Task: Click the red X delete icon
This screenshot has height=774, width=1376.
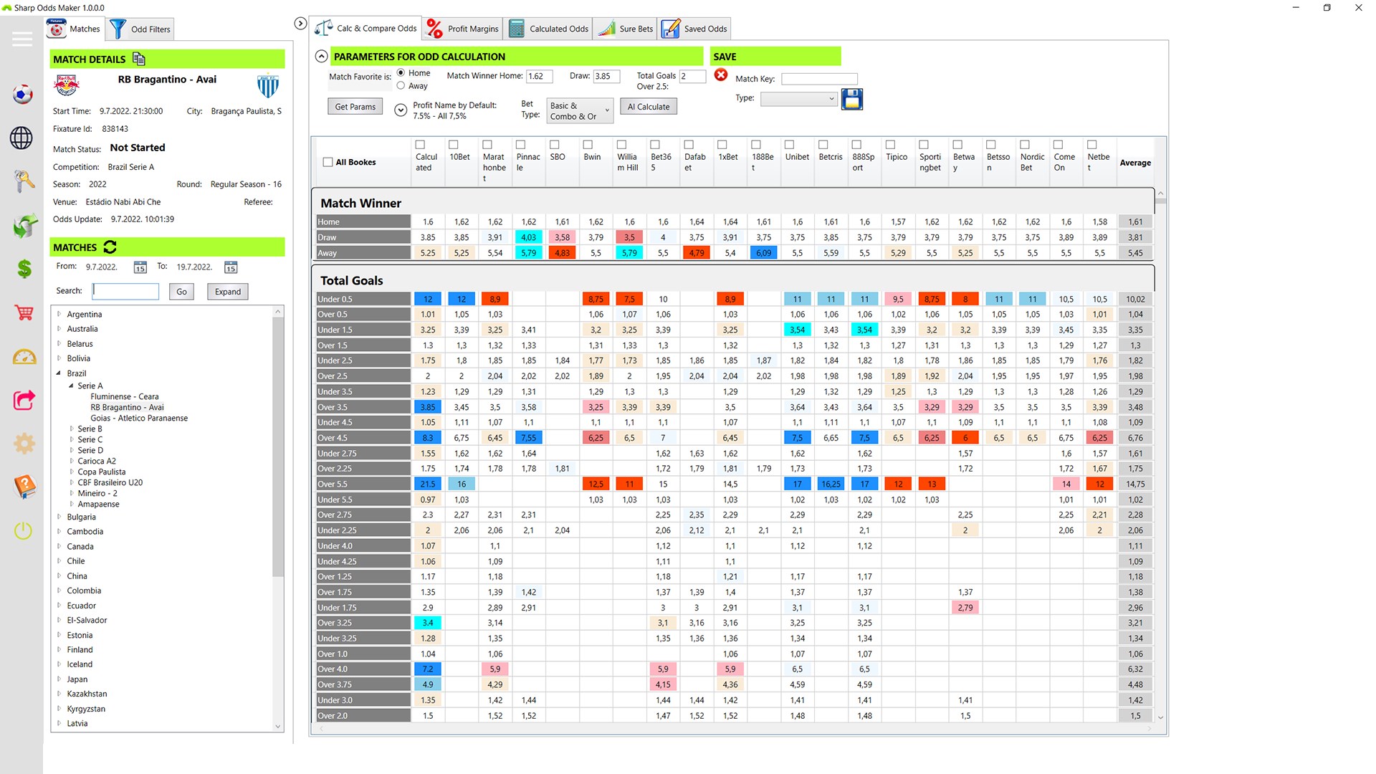Action: (721, 75)
